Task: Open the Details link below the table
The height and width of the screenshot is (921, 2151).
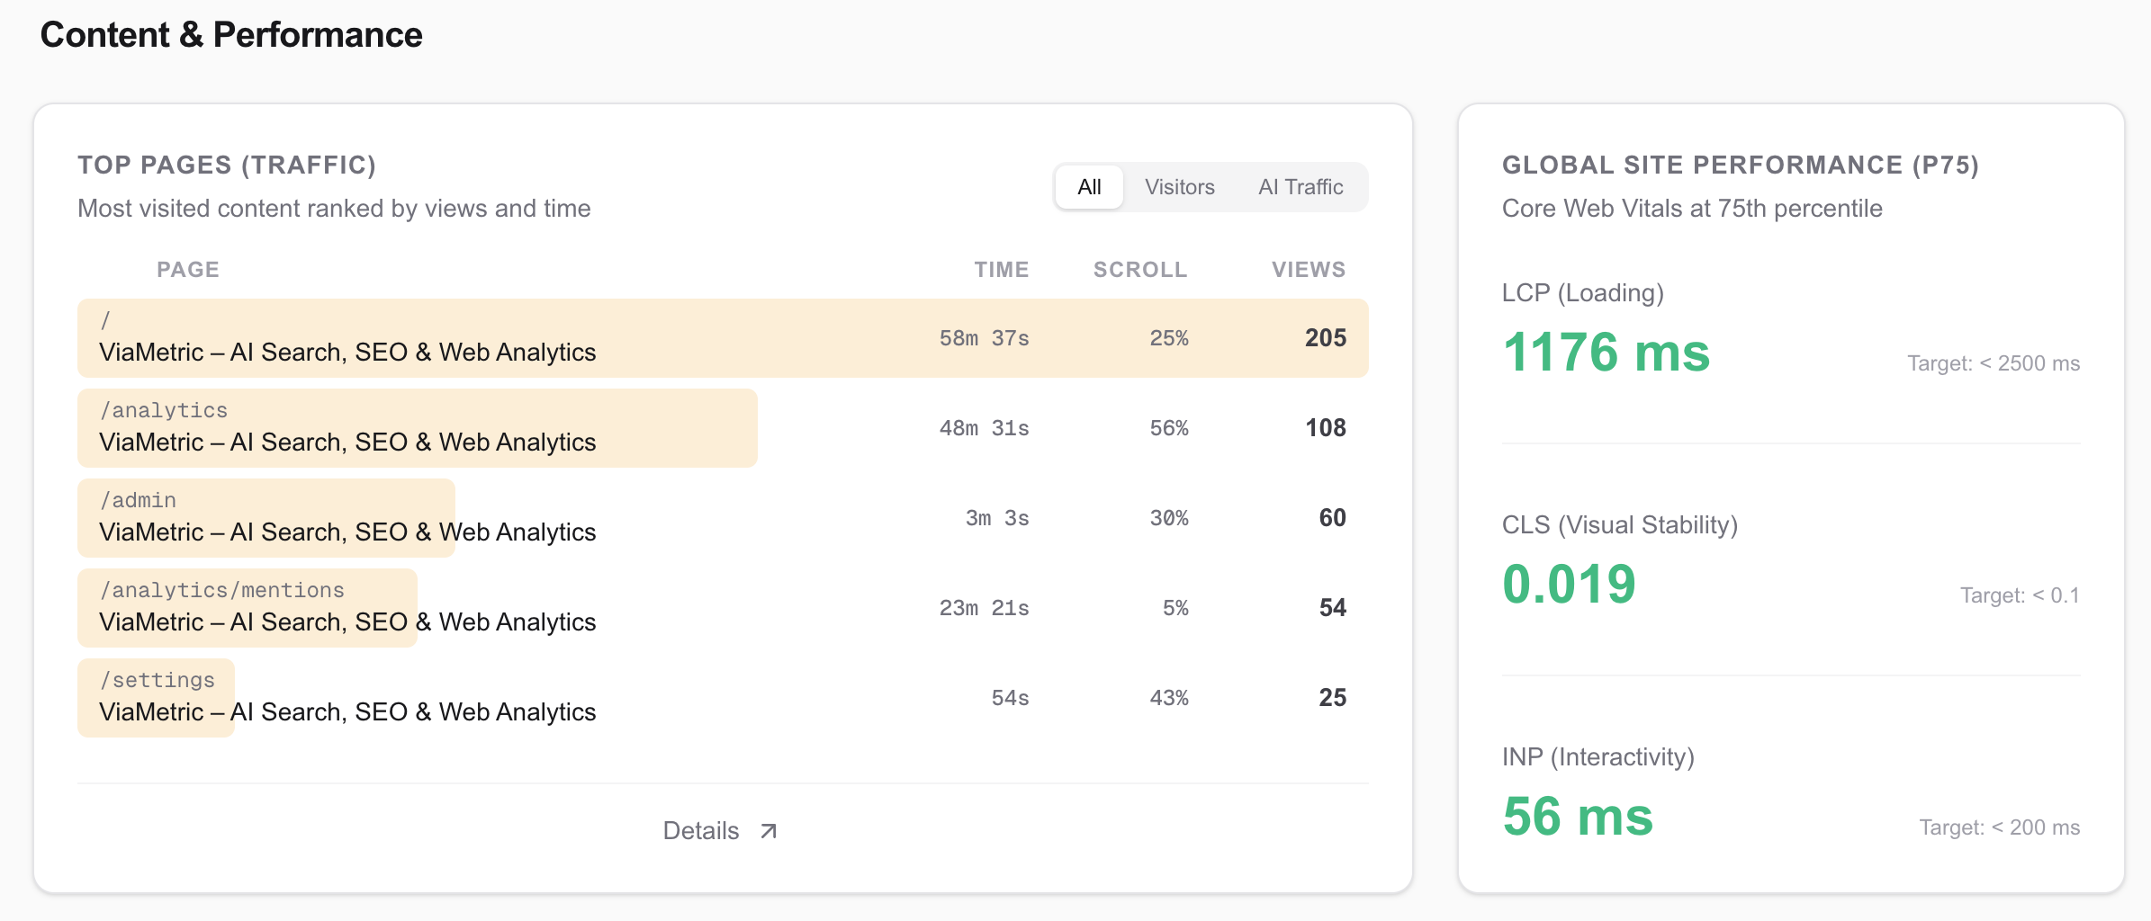Action: [701, 831]
